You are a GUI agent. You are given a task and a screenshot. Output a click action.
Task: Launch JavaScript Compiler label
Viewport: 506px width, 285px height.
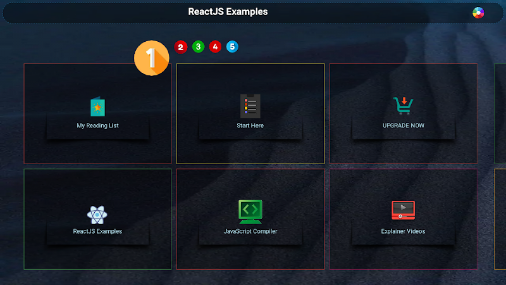250,231
